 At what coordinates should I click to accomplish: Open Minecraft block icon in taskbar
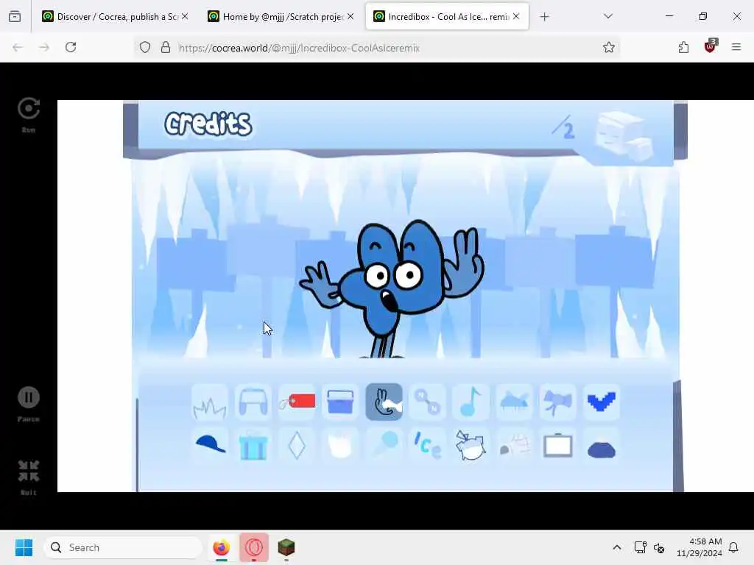click(286, 547)
